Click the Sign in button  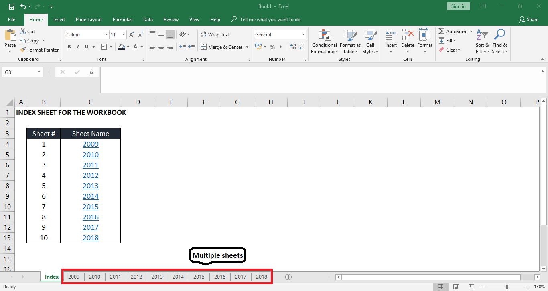[458, 6]
